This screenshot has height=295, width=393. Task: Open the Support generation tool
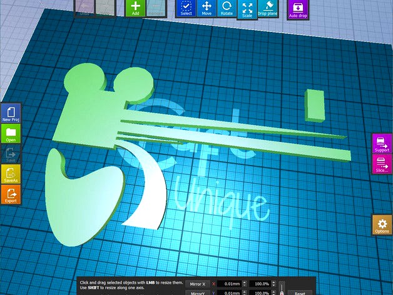click(382, 144)
